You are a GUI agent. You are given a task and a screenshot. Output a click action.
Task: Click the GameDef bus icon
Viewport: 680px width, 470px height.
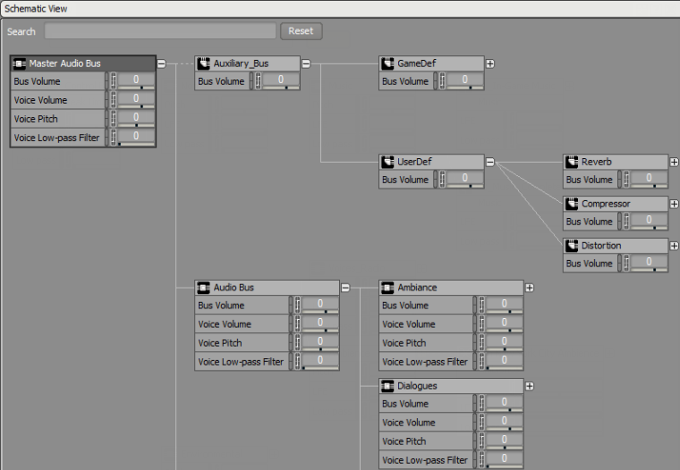[x=388, y=63]
